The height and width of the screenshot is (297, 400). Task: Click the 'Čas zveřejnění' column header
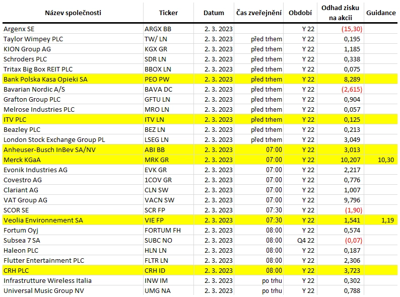click(258, 13)
